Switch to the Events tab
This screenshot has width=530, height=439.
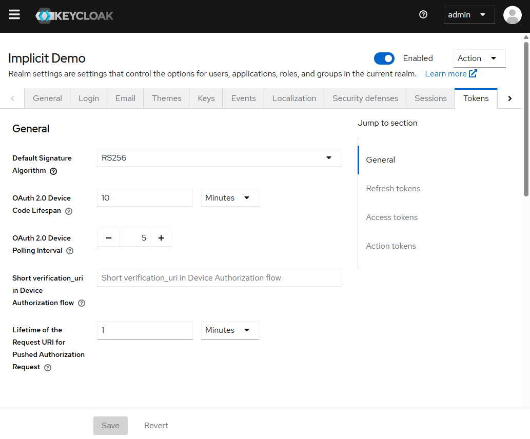[x=243, y=98]
